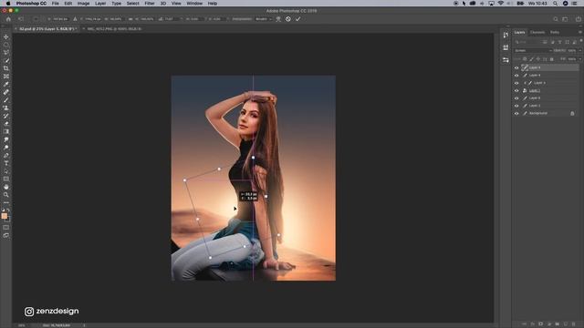
Task: Select the Eyedropper tool
Action: coord(6,84)
